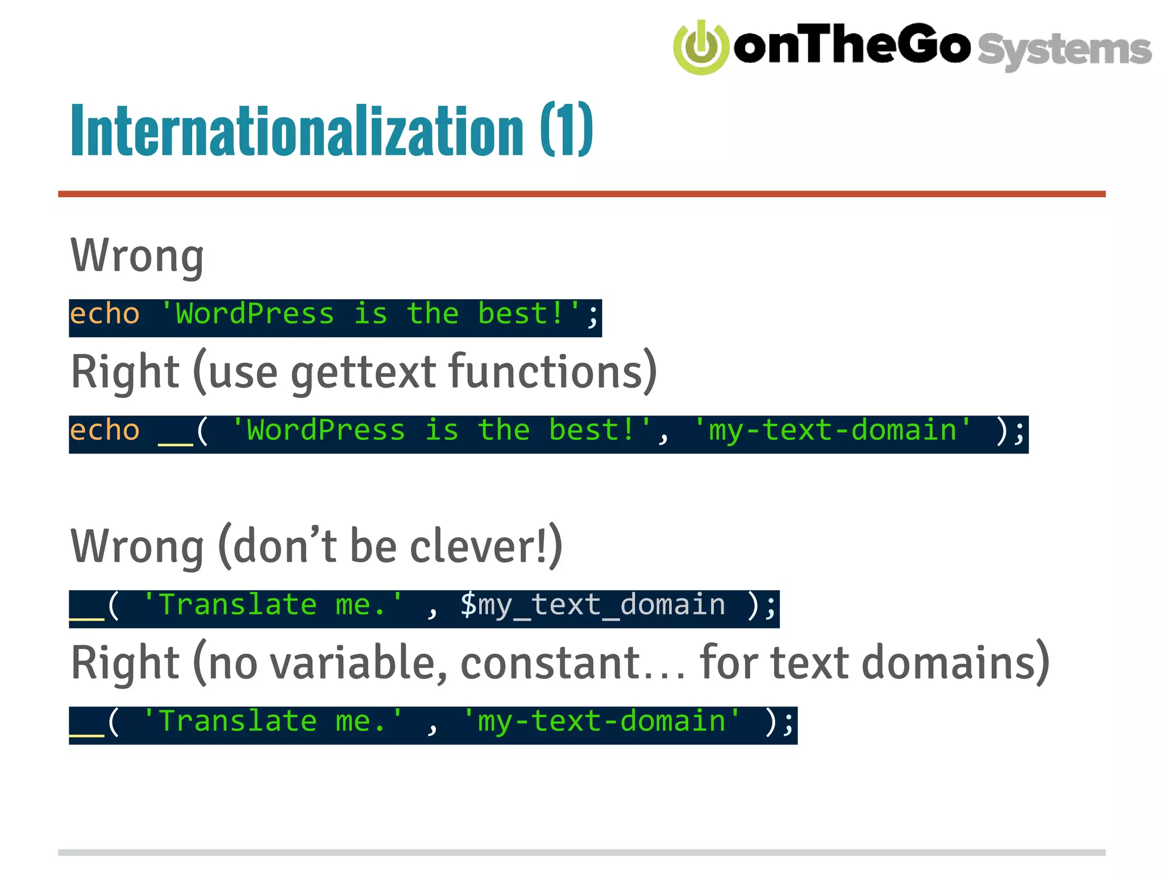Click the 'Wrong (don't be clever!)' heading

pyautogui.click(x=317, y=546)
